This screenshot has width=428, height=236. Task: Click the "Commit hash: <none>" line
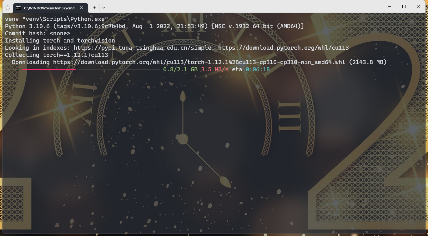(38, 33)
